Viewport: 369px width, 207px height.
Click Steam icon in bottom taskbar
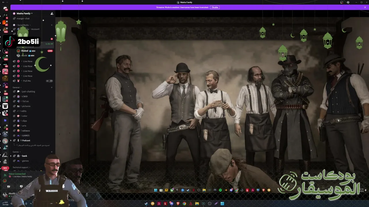pos(146,204)
